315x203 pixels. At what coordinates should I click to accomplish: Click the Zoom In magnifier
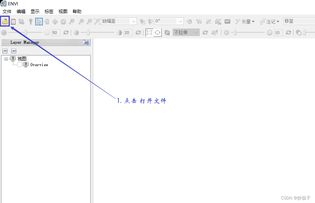(81, 21)
